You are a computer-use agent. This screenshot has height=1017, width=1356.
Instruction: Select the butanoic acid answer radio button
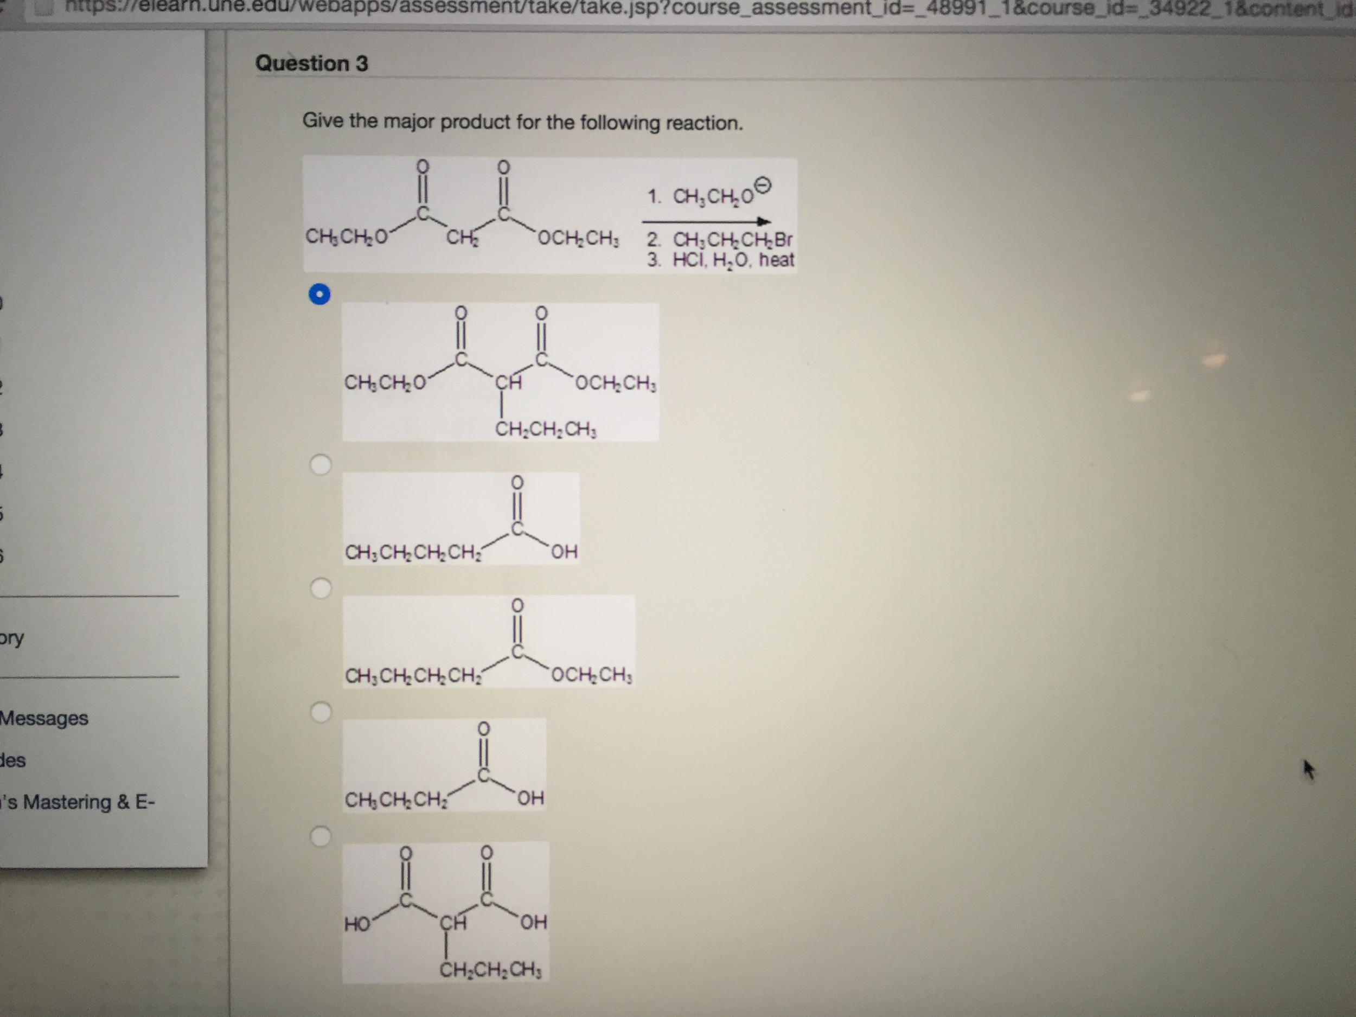click(321, 712)
